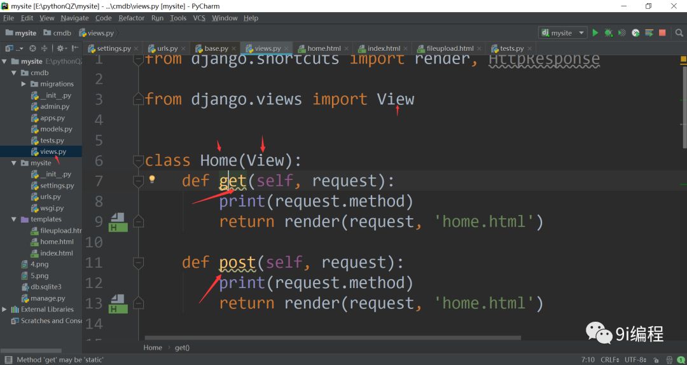Screen dimensions: 687x365
Task: Run with coverage icon in toolbar
Action: pyautogui.click(x=621, y=33)
